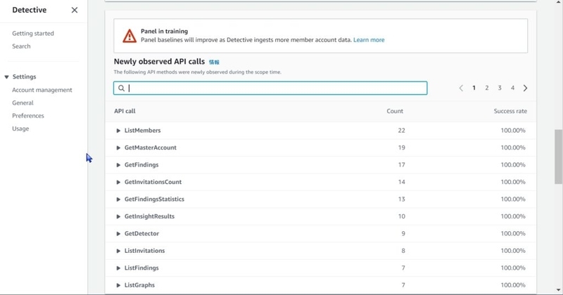
Task: Click the vertical scrollbar thumb
Action: 558,157
